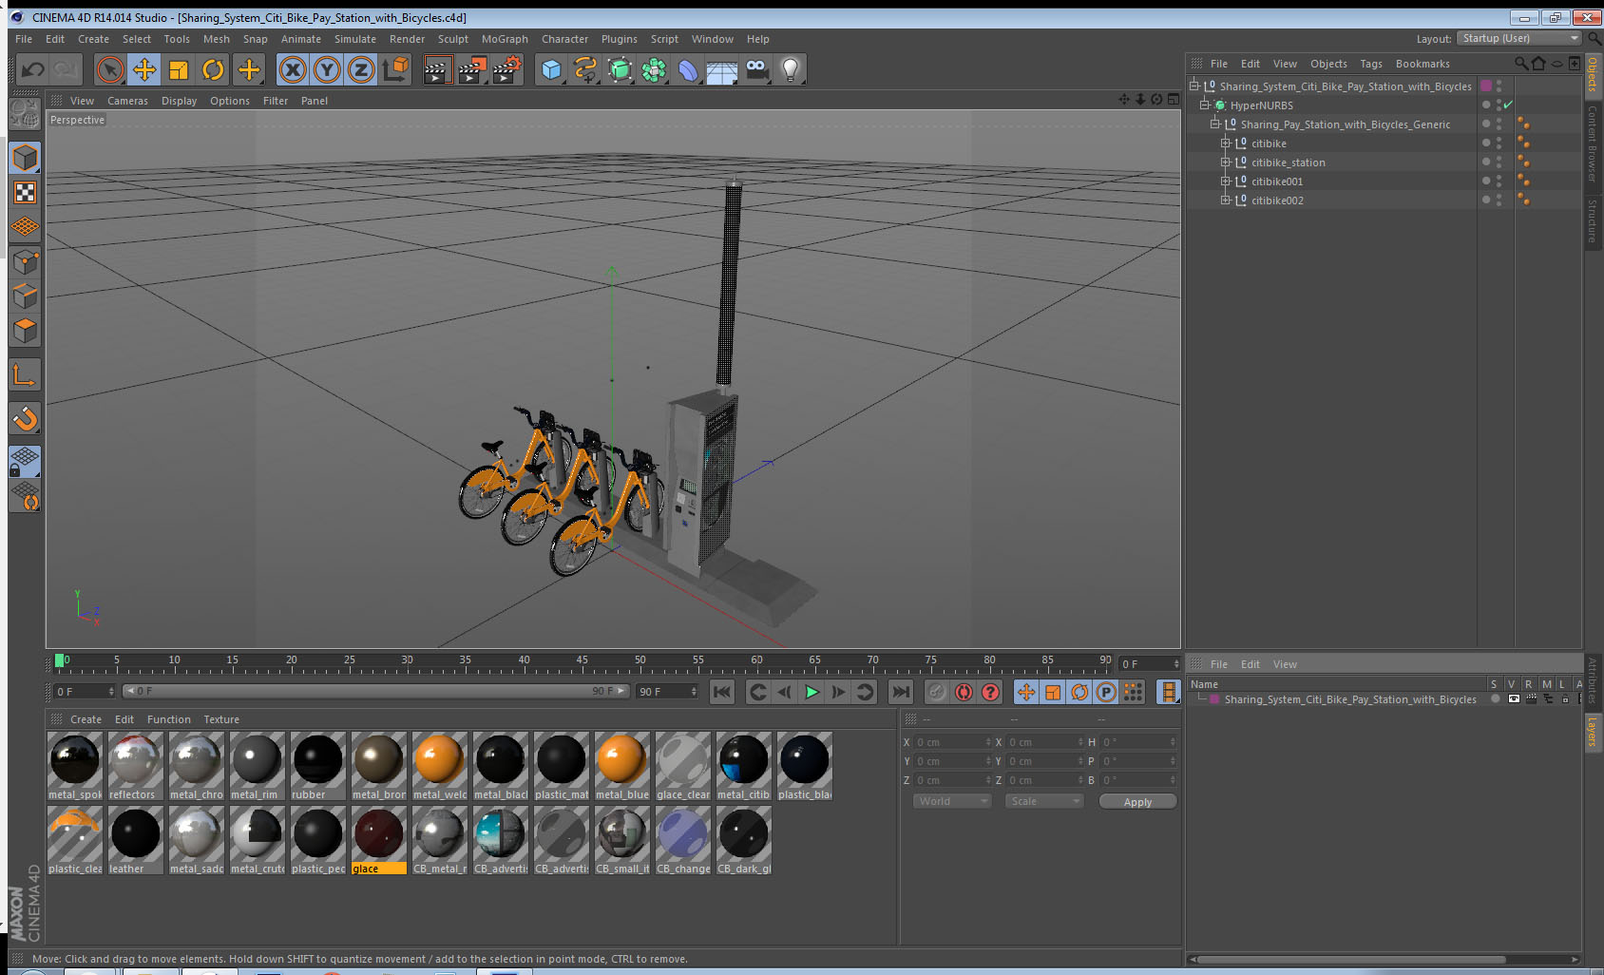Toggle Z axis lock
This screenshot has height=975, width=1604.
[361, 69]
